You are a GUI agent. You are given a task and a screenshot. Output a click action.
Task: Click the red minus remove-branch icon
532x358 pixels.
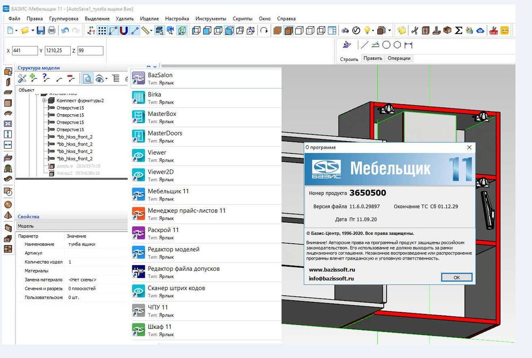(71, 79)
